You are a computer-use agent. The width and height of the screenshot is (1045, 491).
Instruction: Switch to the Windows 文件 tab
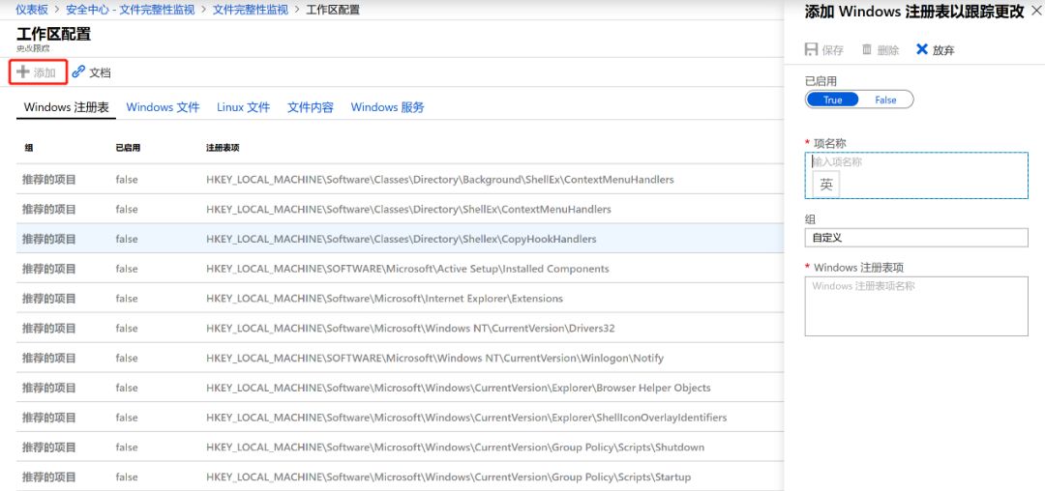tap(163, 107)
